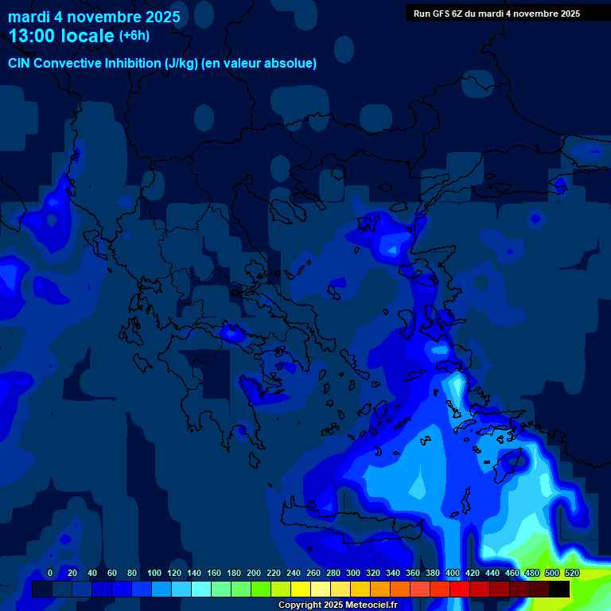Click the black 520 swatch in legend
Screen dimensions: 611x611
click(x=559, y=590)
